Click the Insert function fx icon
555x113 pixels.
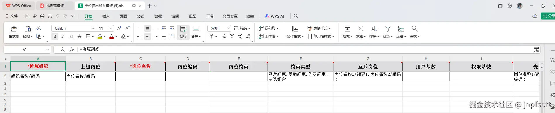[x=72, y=50]
